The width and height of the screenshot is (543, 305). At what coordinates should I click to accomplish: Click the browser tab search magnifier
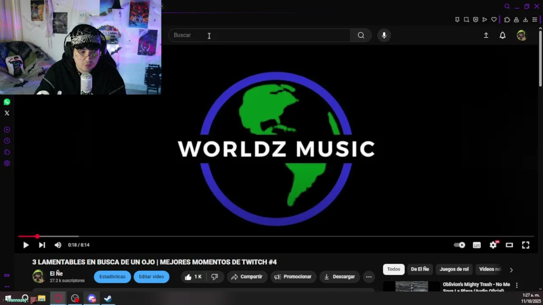[x=507, y=6]
